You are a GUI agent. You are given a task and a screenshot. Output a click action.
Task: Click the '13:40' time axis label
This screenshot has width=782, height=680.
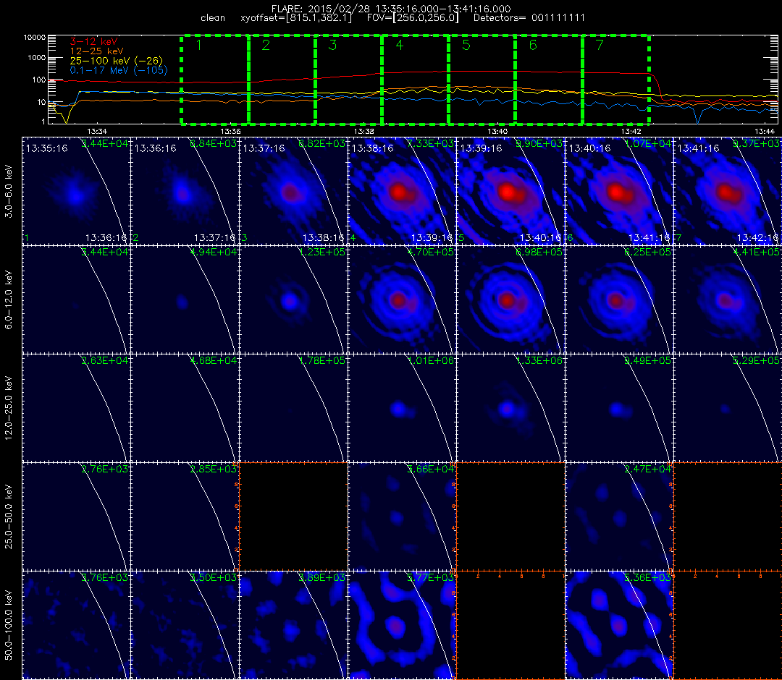(x=497, y=131)
